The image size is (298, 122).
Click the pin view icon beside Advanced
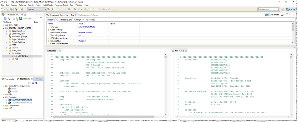click(x=282, y=15)
